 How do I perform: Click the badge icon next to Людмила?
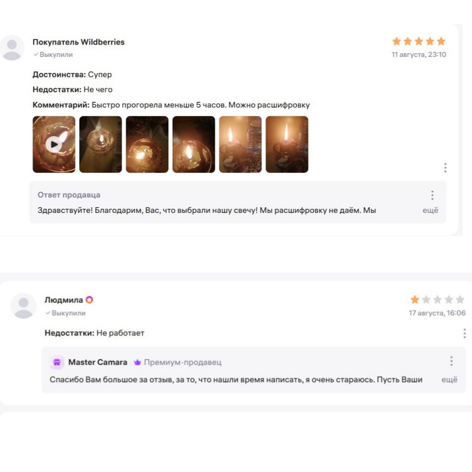[x=90, y=300]
